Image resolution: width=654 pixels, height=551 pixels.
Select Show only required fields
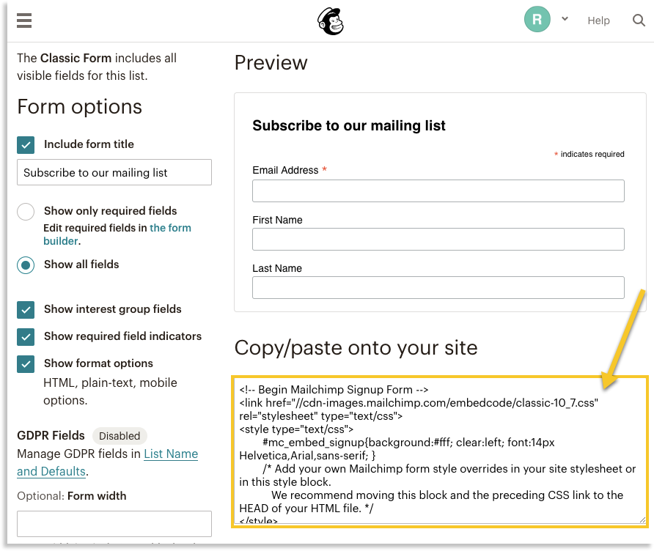(x=26, y=212)
